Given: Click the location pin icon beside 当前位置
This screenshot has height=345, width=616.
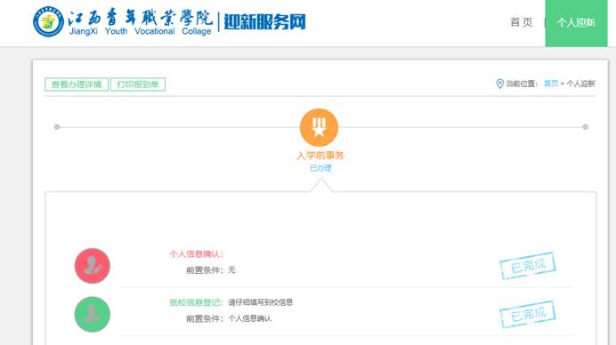Looking at the screenshot, I should pos(499,84).
